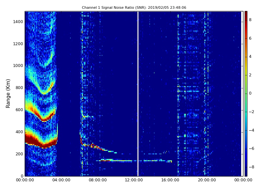Click the 400 range tick label
Viewport: 260px width, 195px height.
[19, 132]
